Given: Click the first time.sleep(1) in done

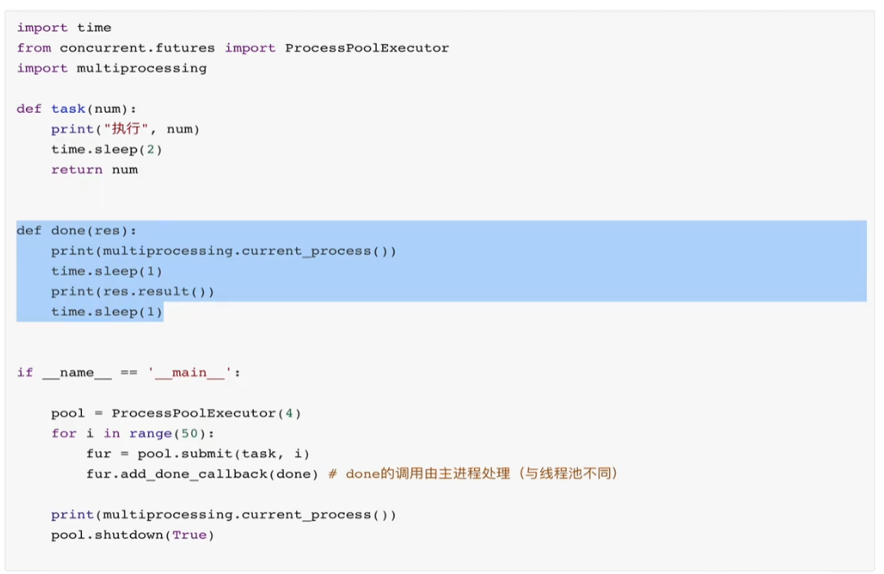Looking at the screenshot, I should click(106, 271).
